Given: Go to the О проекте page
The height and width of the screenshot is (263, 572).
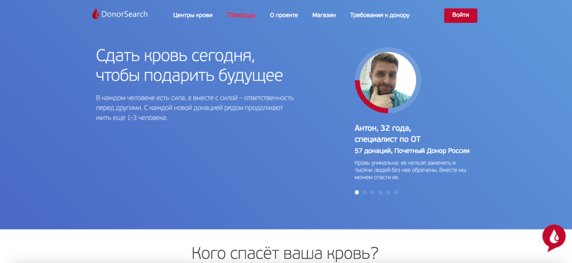Looking at the screenshot, I should coord(284,15).
